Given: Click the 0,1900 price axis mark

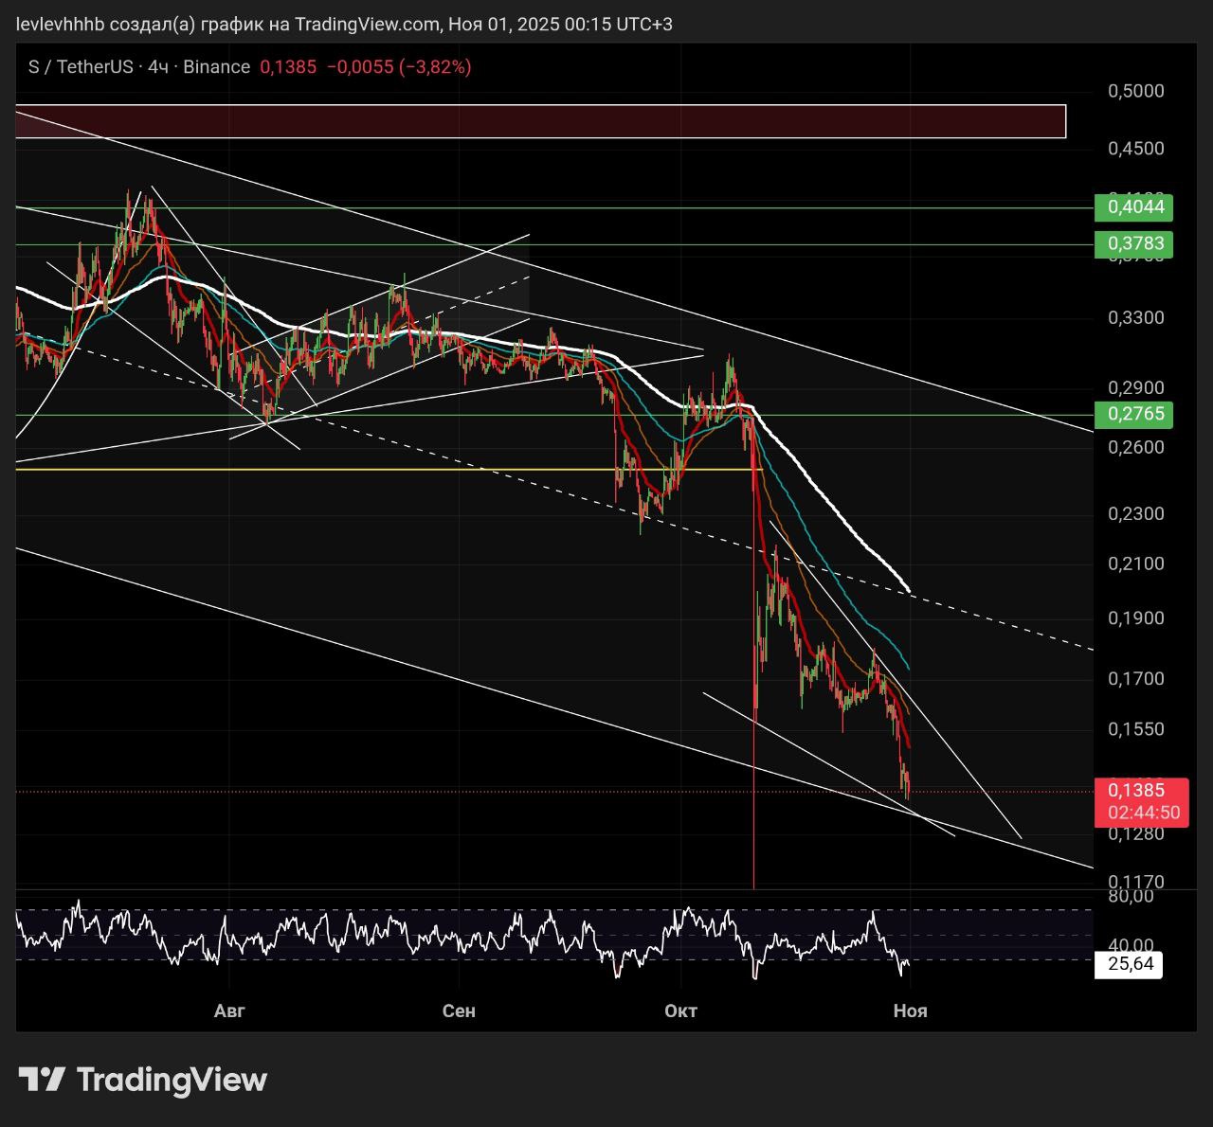Looking at the screenshot, I should pos(1135,618).
